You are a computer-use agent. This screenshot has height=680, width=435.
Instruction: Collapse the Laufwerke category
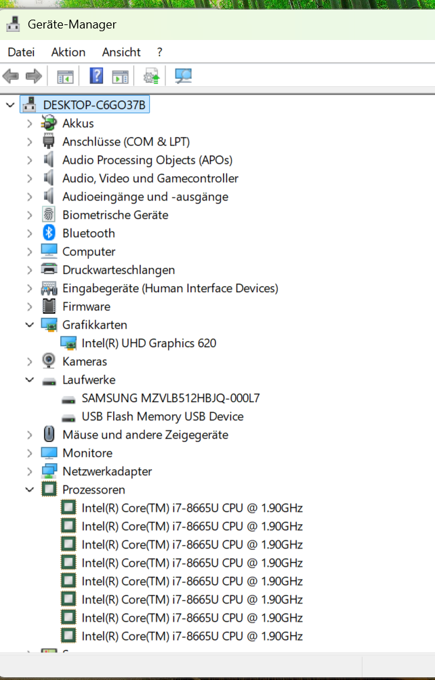(29, 380)
